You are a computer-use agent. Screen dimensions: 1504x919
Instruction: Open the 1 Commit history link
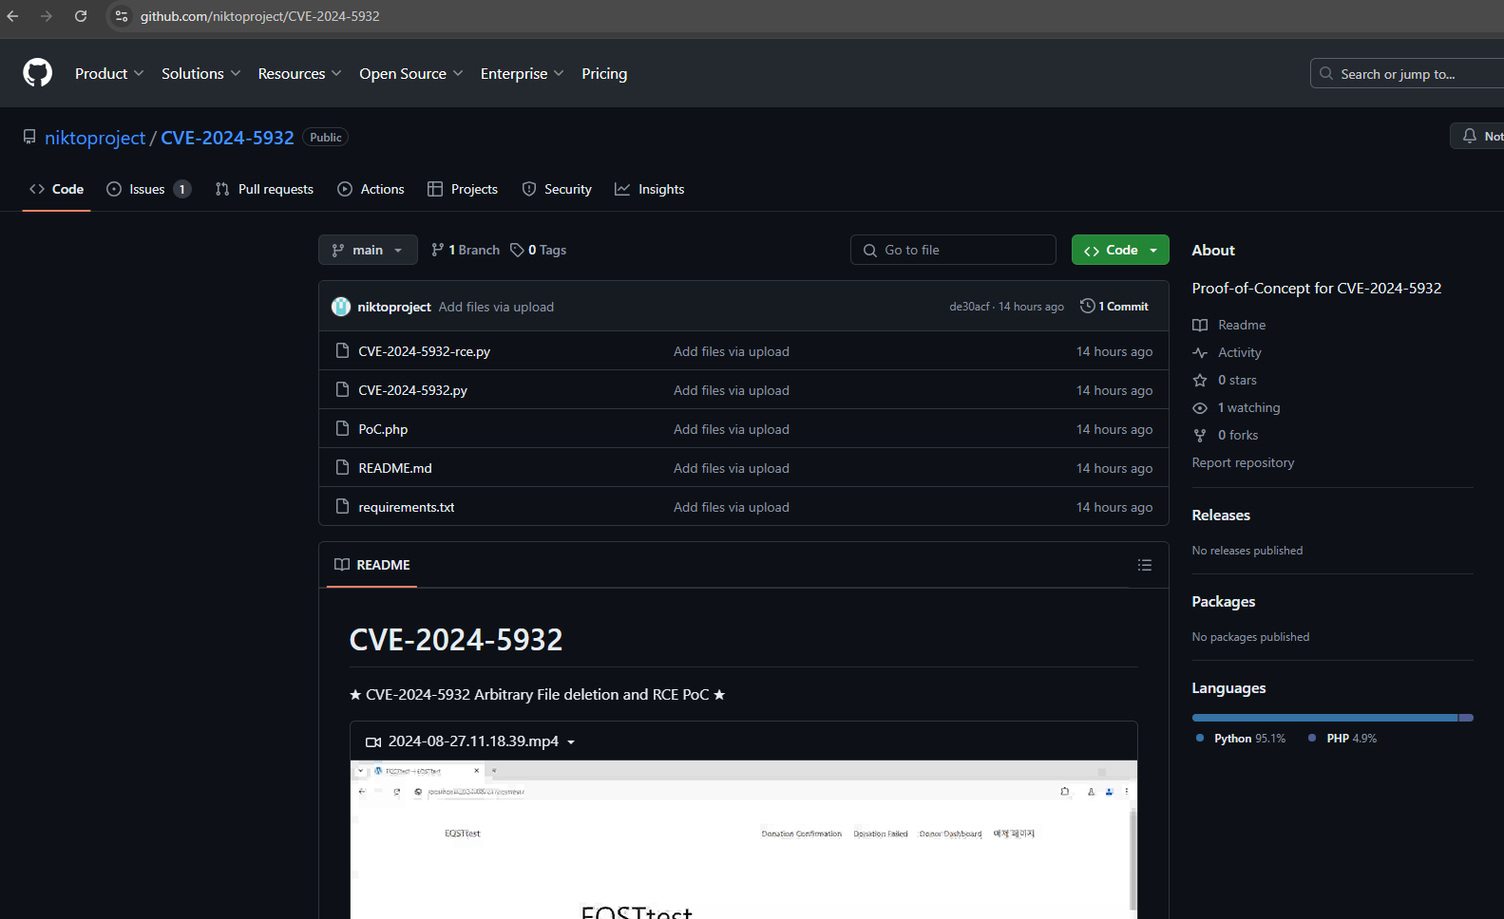coord(1114,306)
